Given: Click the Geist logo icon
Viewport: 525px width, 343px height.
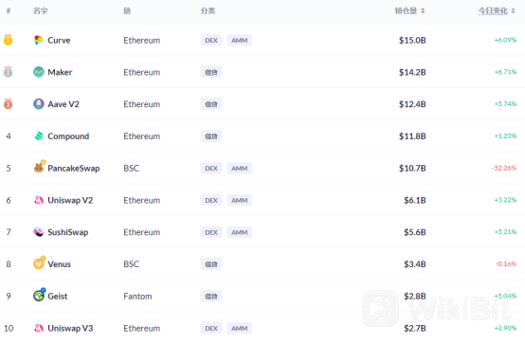Looking at the screenshot, I should pos(39,295).
